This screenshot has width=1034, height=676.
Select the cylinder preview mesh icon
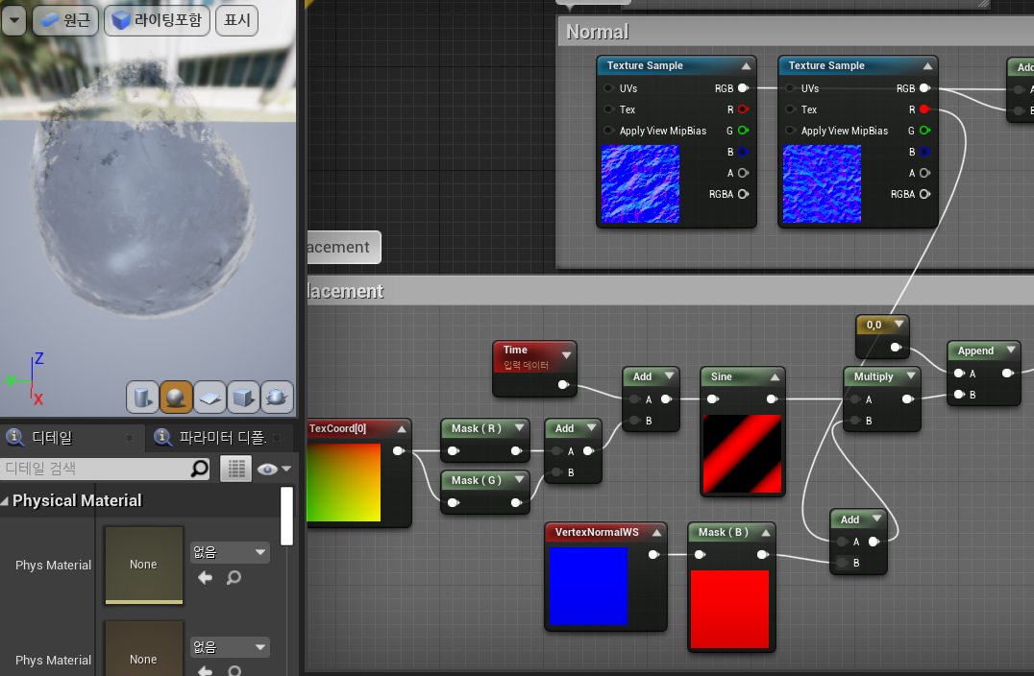pyautogui.click(x=142, y=397)
